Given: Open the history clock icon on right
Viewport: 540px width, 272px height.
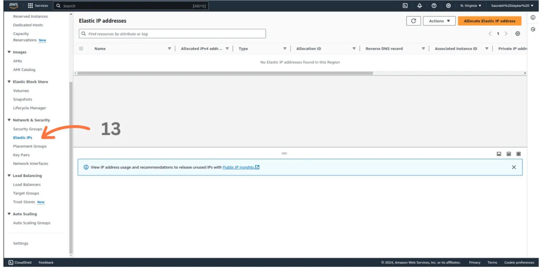Looking at the screenshot, I should tap(533, 29).
